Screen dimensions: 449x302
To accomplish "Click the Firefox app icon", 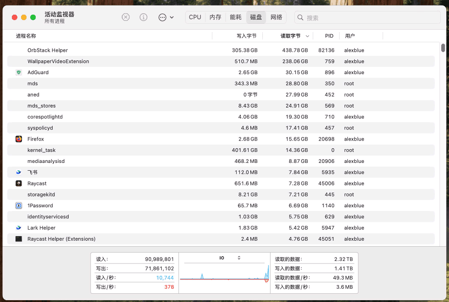I will tap(19, 139).
